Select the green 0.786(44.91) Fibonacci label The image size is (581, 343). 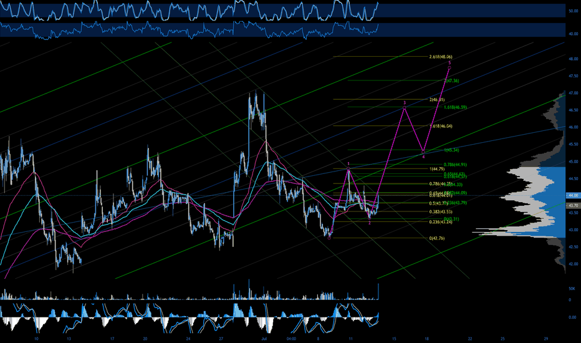[455, 164]
